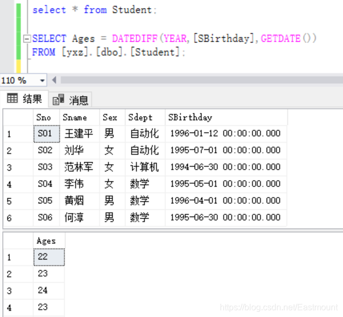This screenshot has height=317, width=343.
Task: Select the Sex column header
Action: [x=113, y=117]
